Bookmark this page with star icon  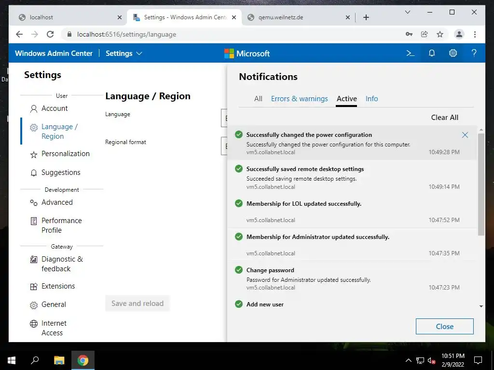tap(440, 34)
